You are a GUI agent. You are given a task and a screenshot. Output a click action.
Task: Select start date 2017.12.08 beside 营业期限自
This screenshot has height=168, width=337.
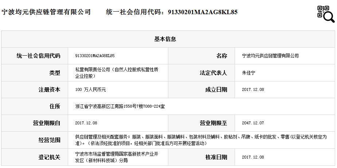(x=86, y=123)
